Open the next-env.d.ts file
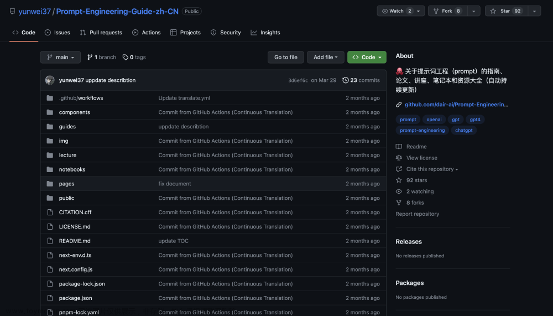The image size is (553, 316). pos(75,255)
